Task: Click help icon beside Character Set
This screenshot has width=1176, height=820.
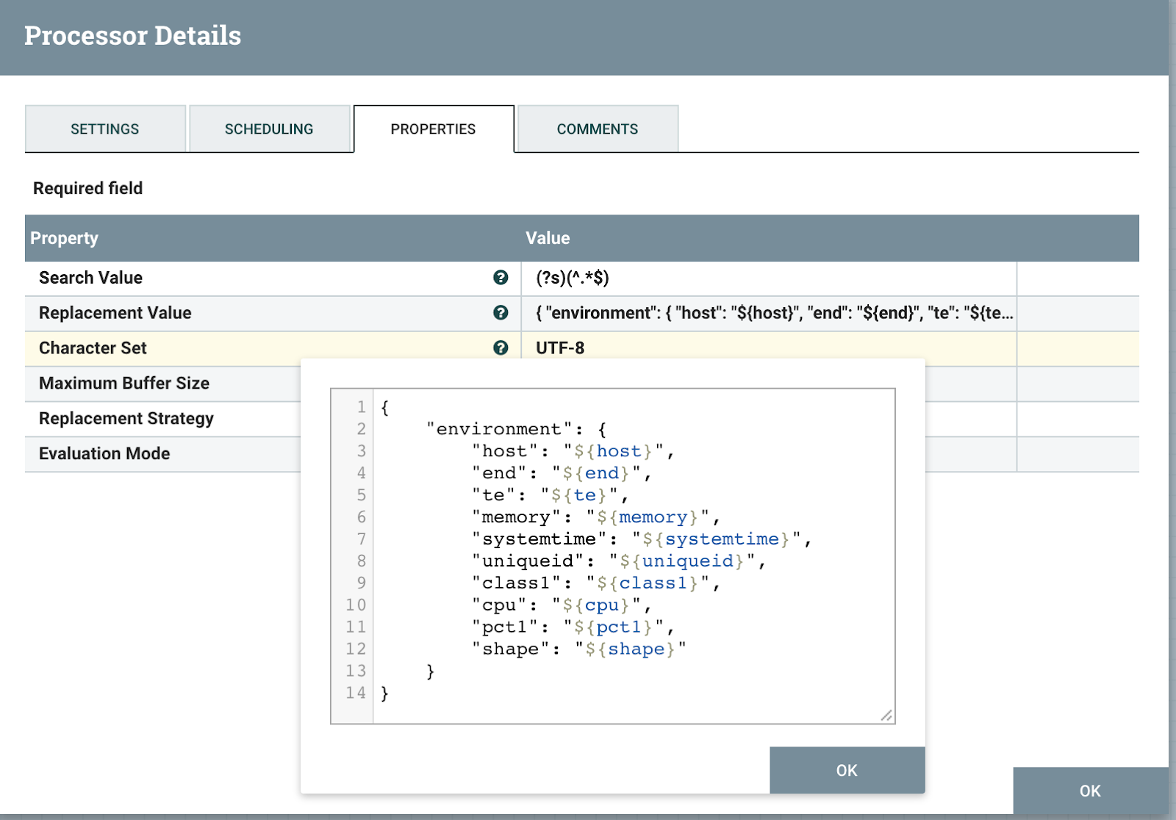Action: pos(501,348)
